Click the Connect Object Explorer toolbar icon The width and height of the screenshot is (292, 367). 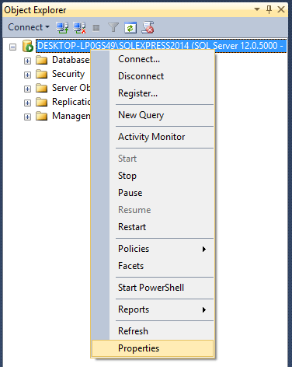pyautogui.click(x=62, y=27)
